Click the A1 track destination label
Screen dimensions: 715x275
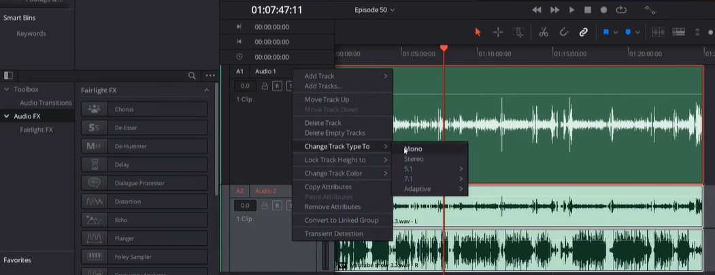[x=240, y=71]
